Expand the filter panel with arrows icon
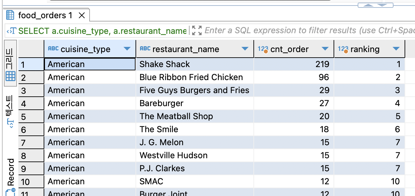The image size is (415, 196). pos(197,31)
